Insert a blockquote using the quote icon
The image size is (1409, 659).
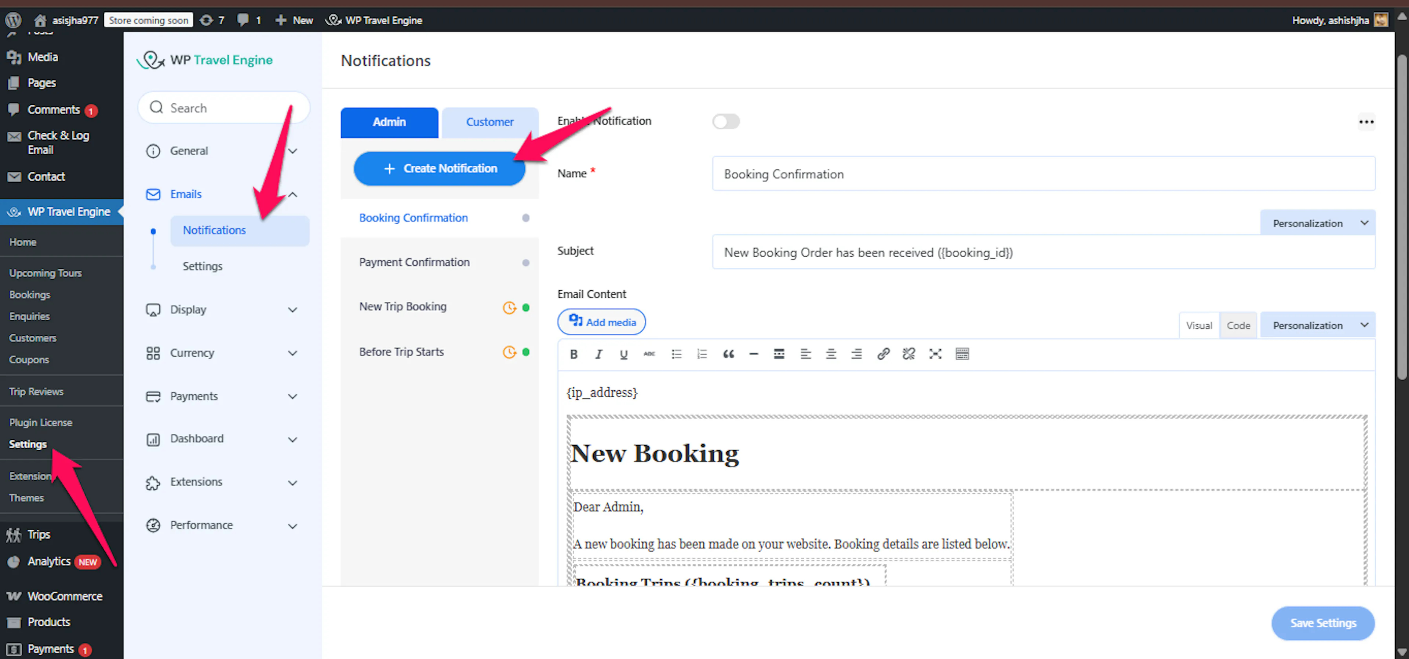click(x=728, y=354)
